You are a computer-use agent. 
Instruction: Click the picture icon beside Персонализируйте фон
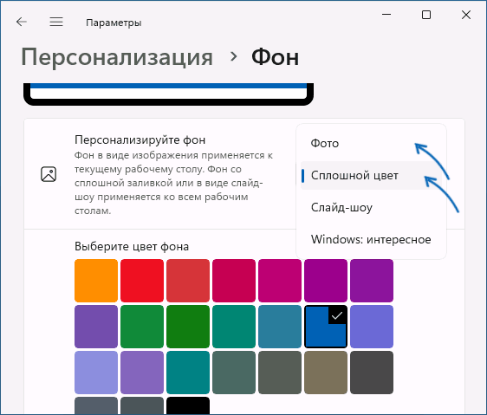(x=49, y=174)
